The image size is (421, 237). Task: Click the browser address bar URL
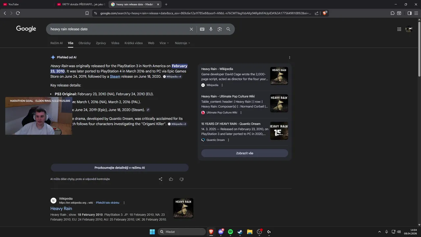[x=206, y=13]
